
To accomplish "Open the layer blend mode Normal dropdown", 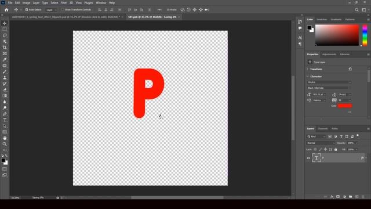I will [321, 143].
